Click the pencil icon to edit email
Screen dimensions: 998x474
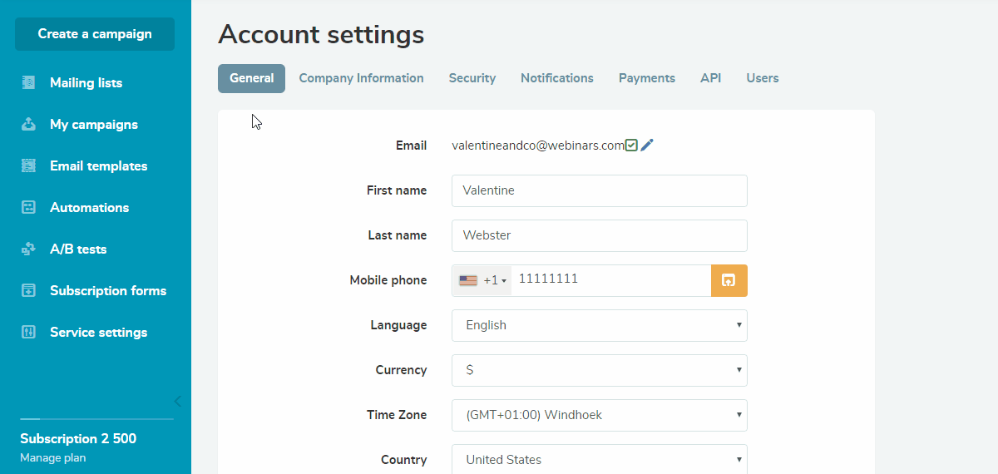click(647, 146)
